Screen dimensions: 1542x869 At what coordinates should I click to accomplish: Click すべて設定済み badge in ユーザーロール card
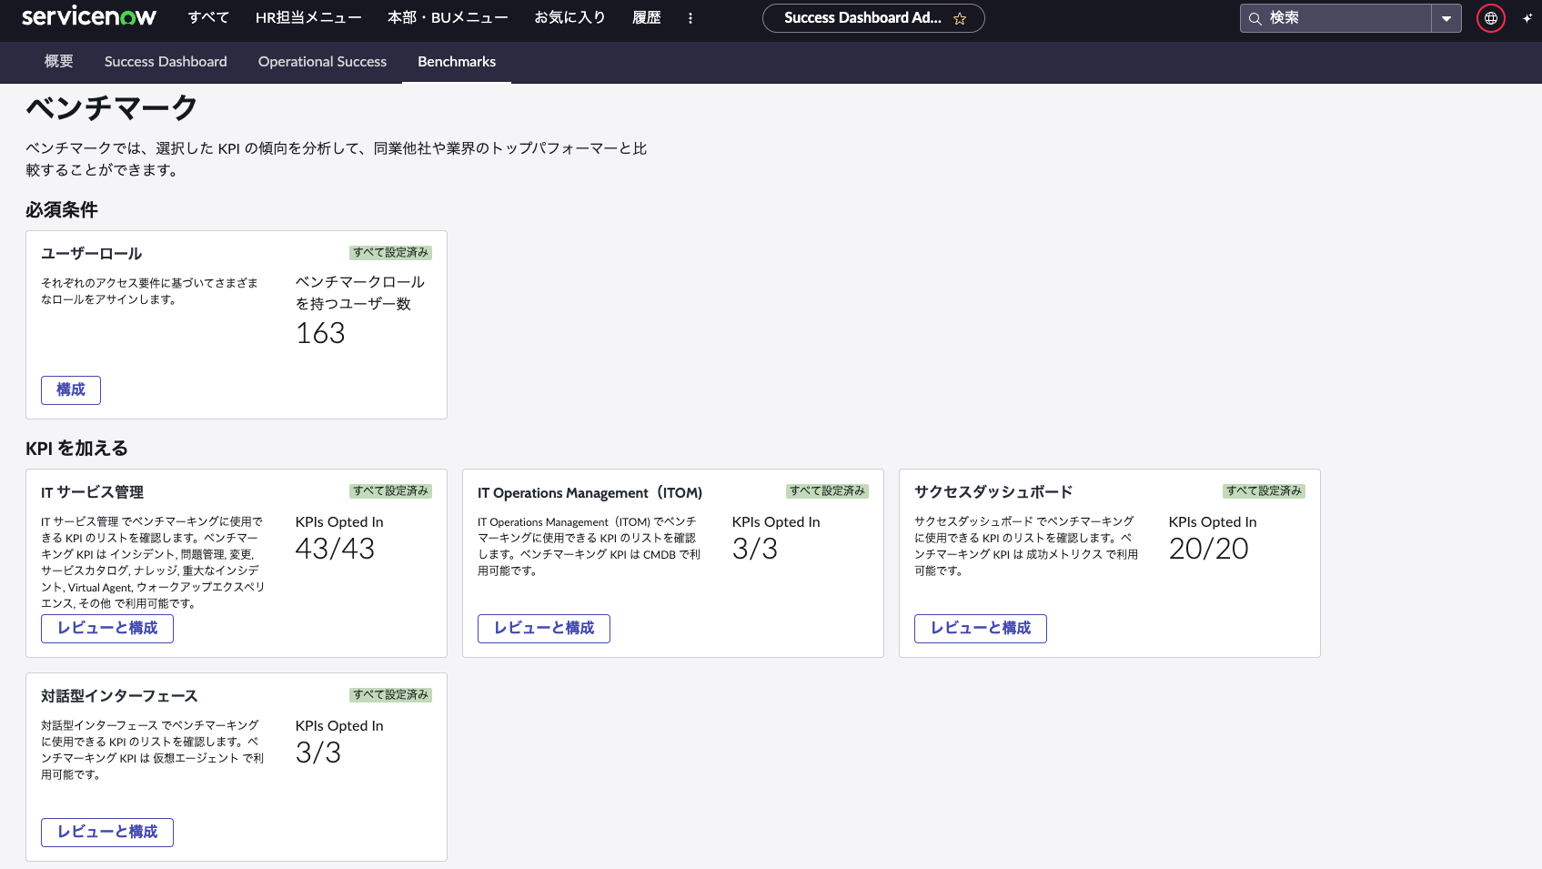click(x=391, y=253)
